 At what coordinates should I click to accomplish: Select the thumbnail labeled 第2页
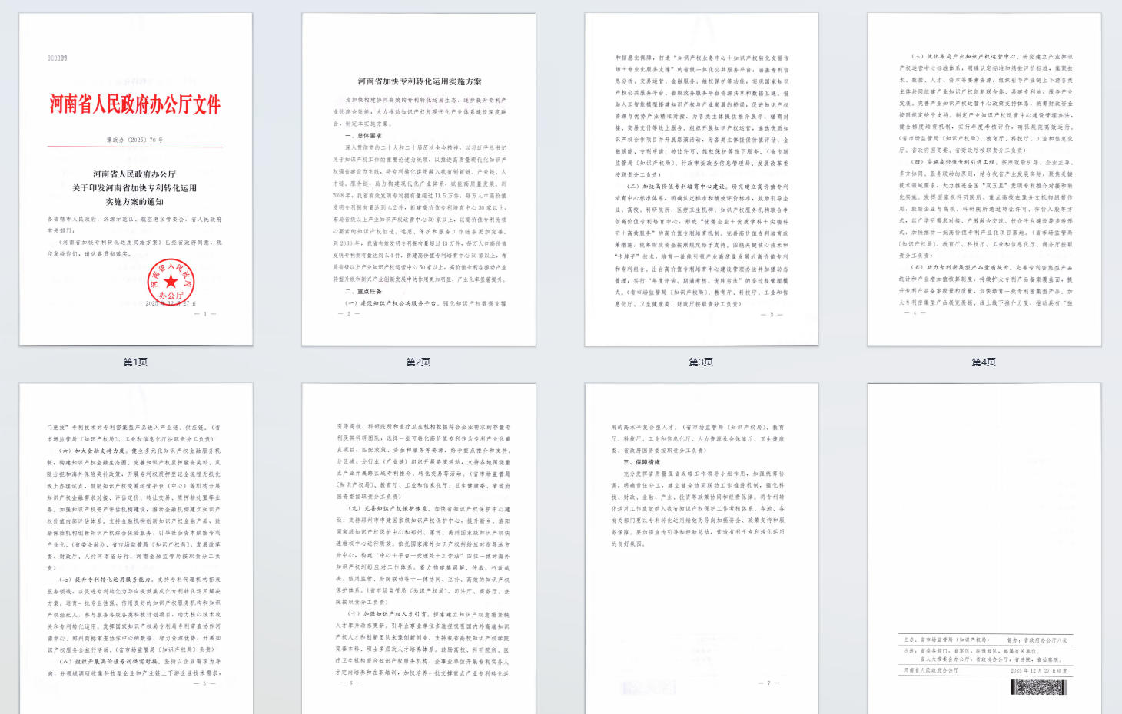(419, 179)
